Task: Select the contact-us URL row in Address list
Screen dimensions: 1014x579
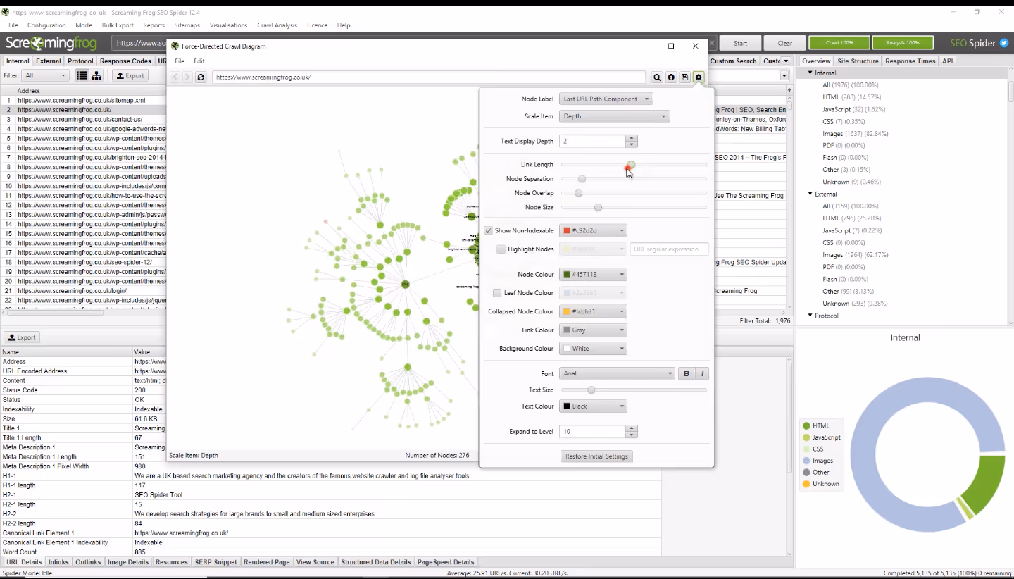Action: (83, 120)
